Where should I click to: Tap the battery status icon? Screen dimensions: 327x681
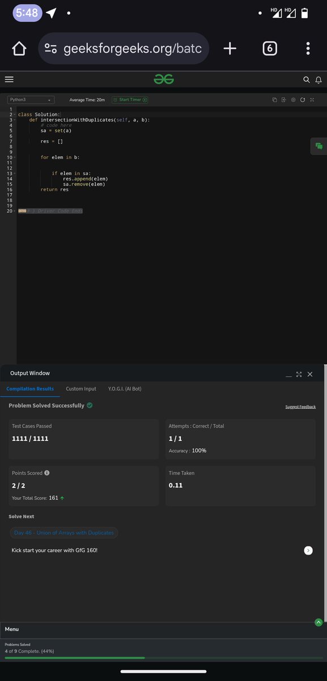pyautogui.click(x=305, y=12)
